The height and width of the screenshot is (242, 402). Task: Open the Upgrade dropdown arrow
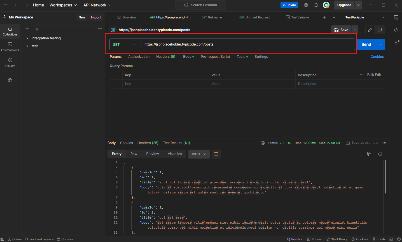pyautogui.click(x=358, y=5)
